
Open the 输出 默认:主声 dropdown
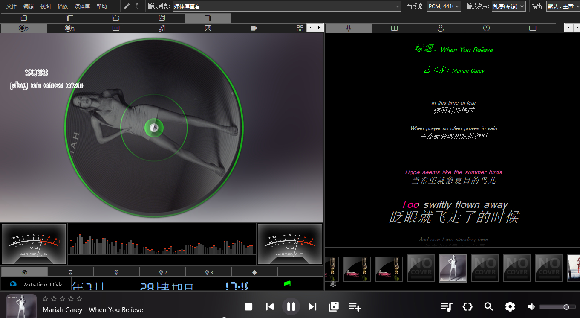tap(563, 6)
